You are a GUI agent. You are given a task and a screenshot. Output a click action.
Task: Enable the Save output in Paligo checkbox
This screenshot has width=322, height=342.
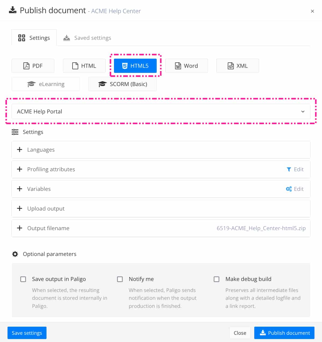[x=23, y=279]
